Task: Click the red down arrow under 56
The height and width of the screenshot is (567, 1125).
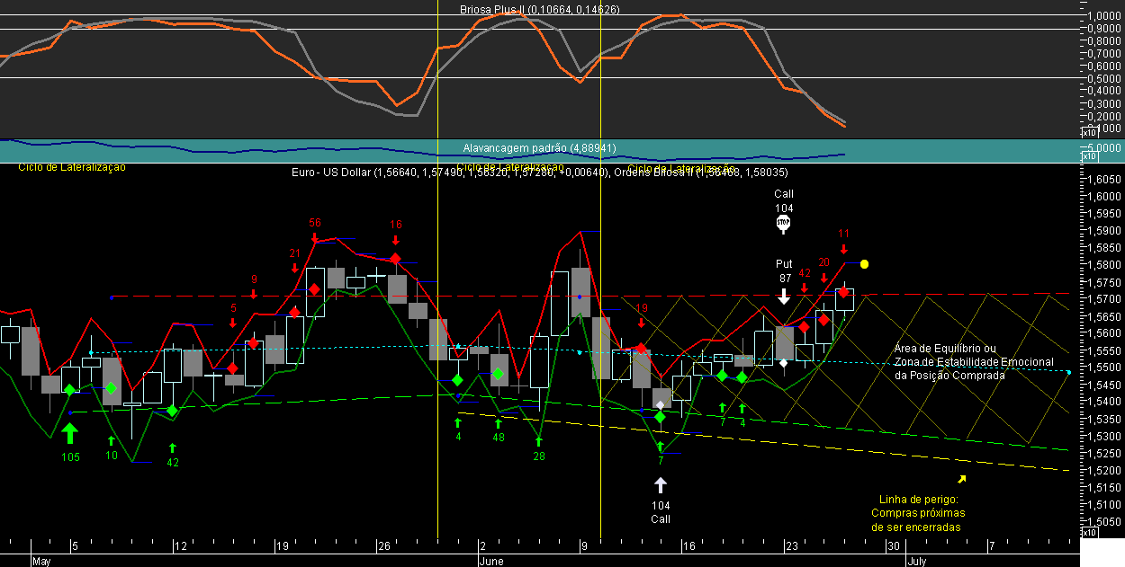Action: point(315,237)
